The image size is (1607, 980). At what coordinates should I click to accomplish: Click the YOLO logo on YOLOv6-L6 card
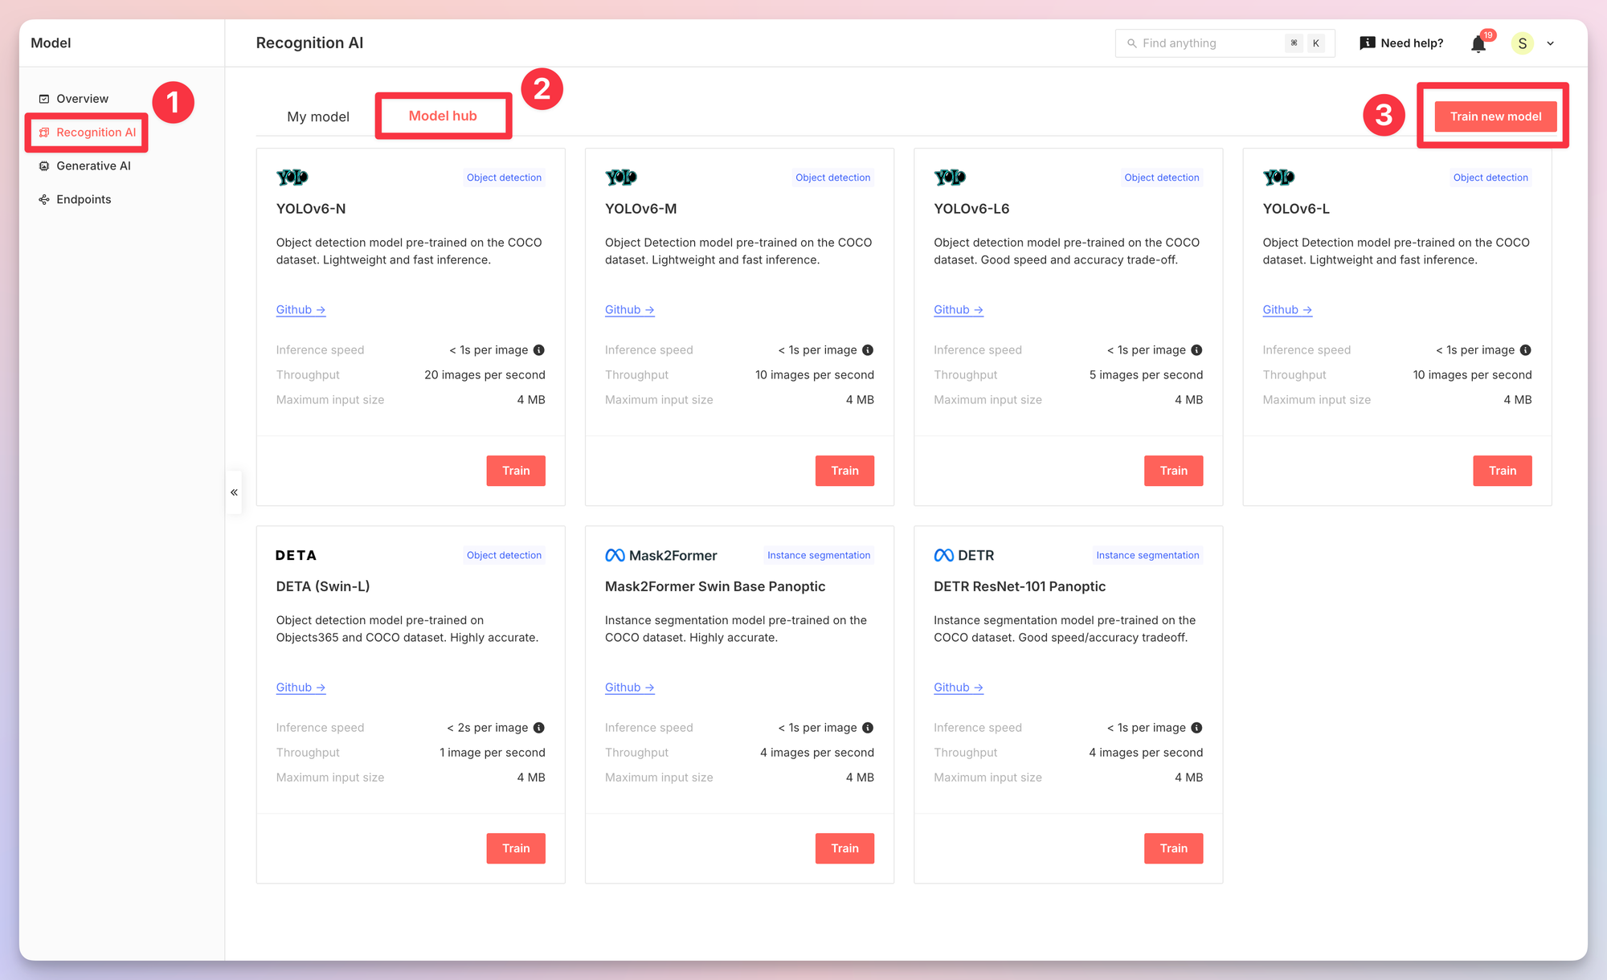(950, 178)
